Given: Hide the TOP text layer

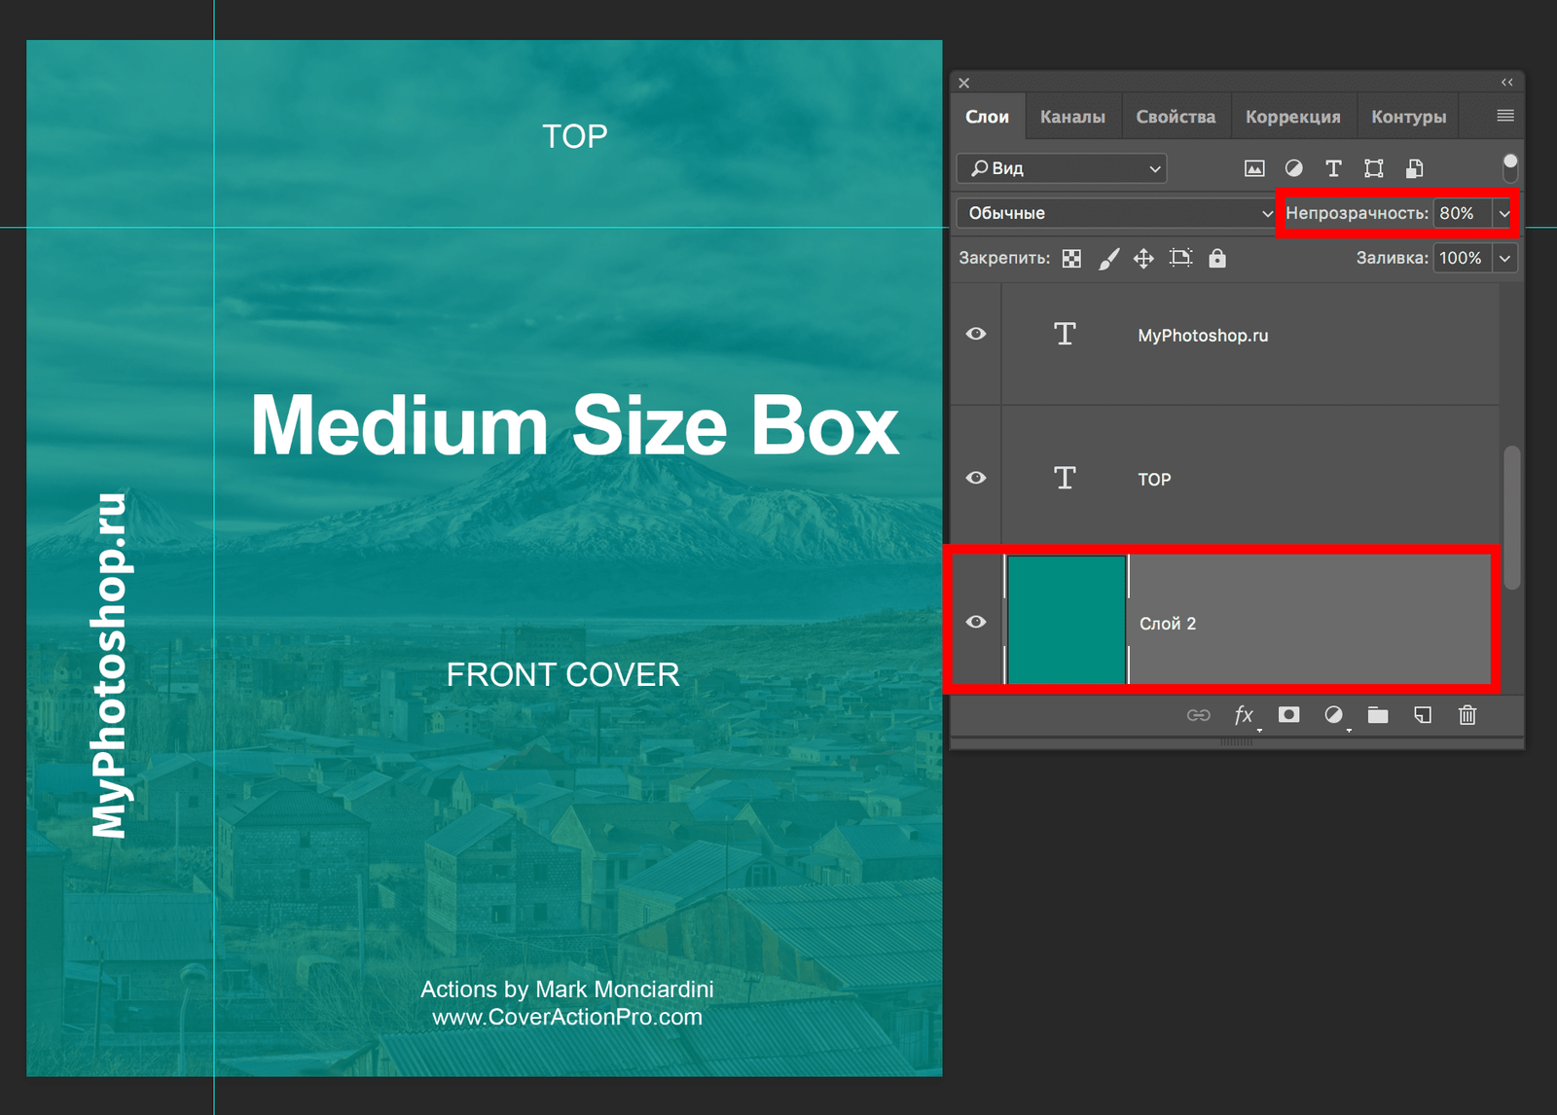Looking at the screenshot, I should [976, 478].
